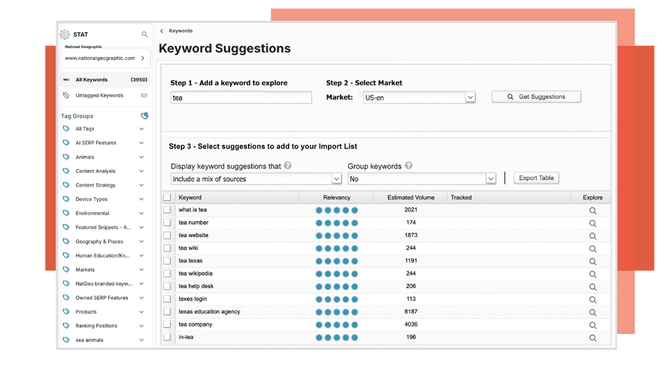Click help icon beside Display keyword suggestions
Screen dimensions: 672x371
click(288, 166)
